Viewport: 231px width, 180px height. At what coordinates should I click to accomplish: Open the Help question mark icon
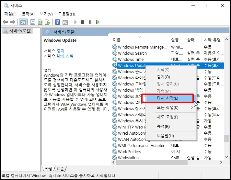(57, 22)
